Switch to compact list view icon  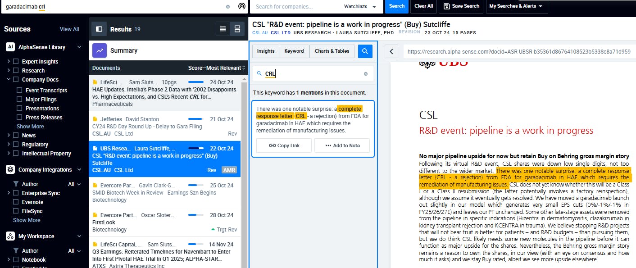pos(223,29)
